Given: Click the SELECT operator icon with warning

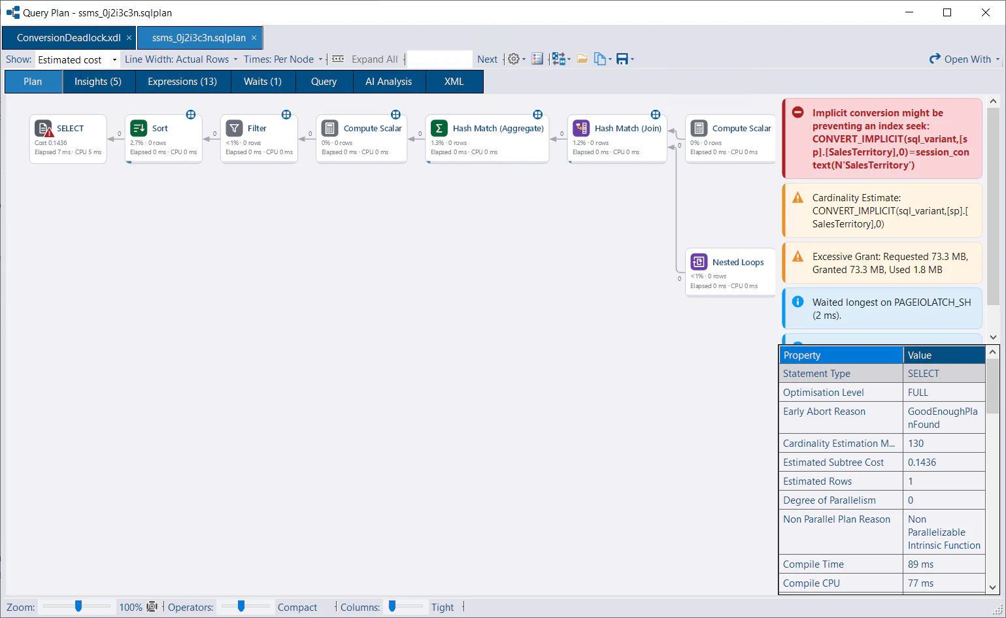Looking at the screenshot, I should click(44, 129).
